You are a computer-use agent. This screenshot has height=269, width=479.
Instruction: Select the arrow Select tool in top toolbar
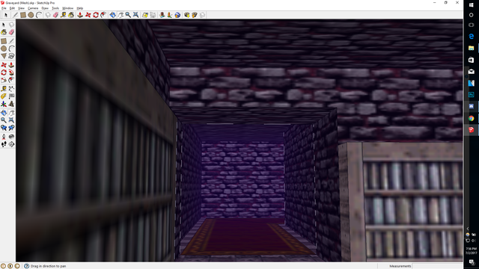click(x=6, y=15)
